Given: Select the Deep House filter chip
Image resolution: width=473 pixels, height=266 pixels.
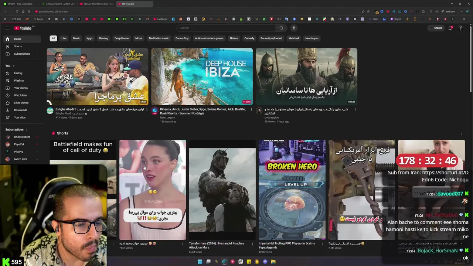Looking at the screenshot, I should coord(122,38).
